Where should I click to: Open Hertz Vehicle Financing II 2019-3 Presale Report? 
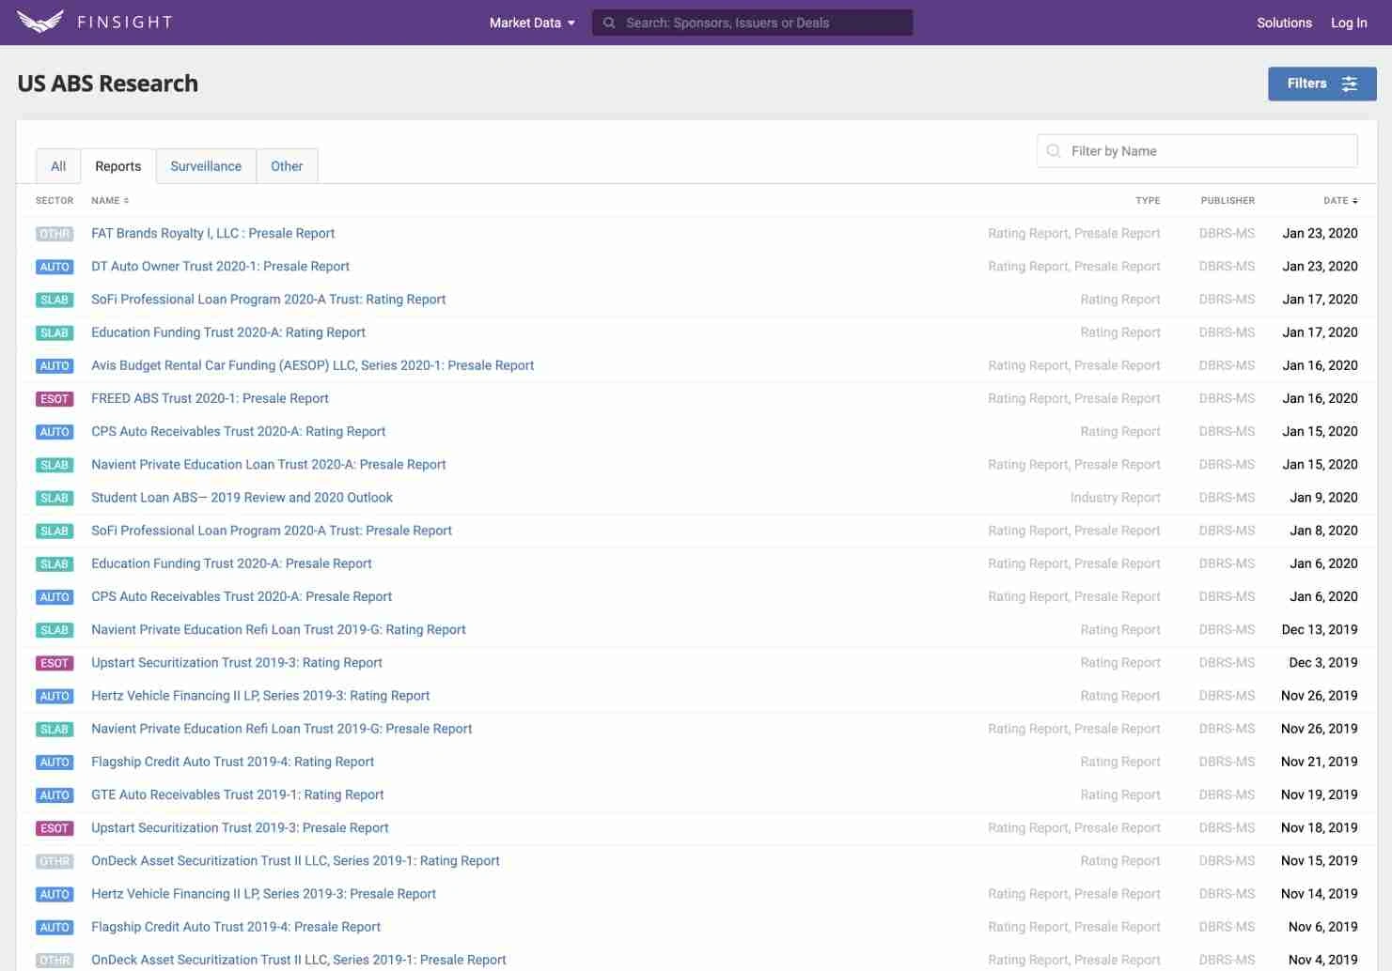point(263,894)
